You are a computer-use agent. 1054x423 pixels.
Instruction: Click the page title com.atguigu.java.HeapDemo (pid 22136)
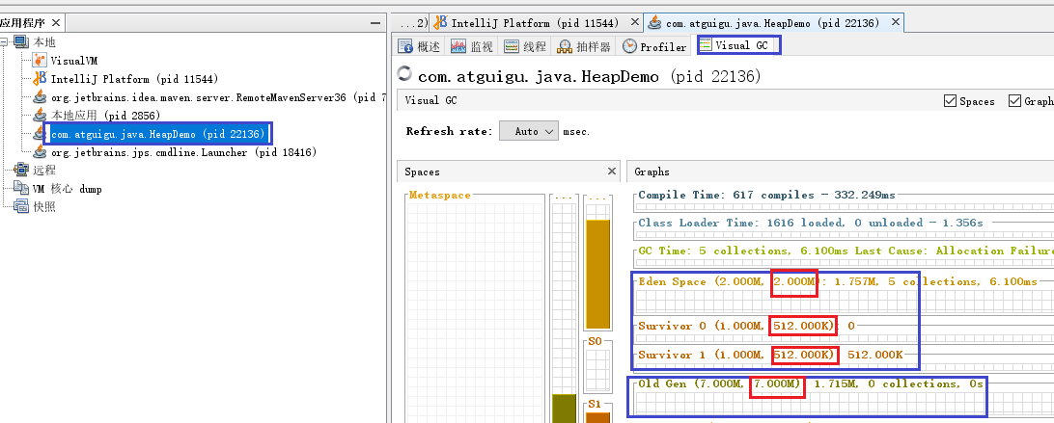(x=589, y=76)
